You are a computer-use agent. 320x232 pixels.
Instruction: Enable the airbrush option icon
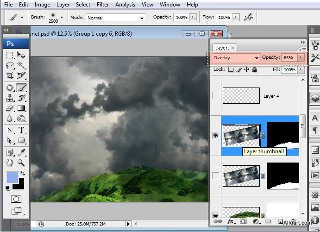point(249,17)
